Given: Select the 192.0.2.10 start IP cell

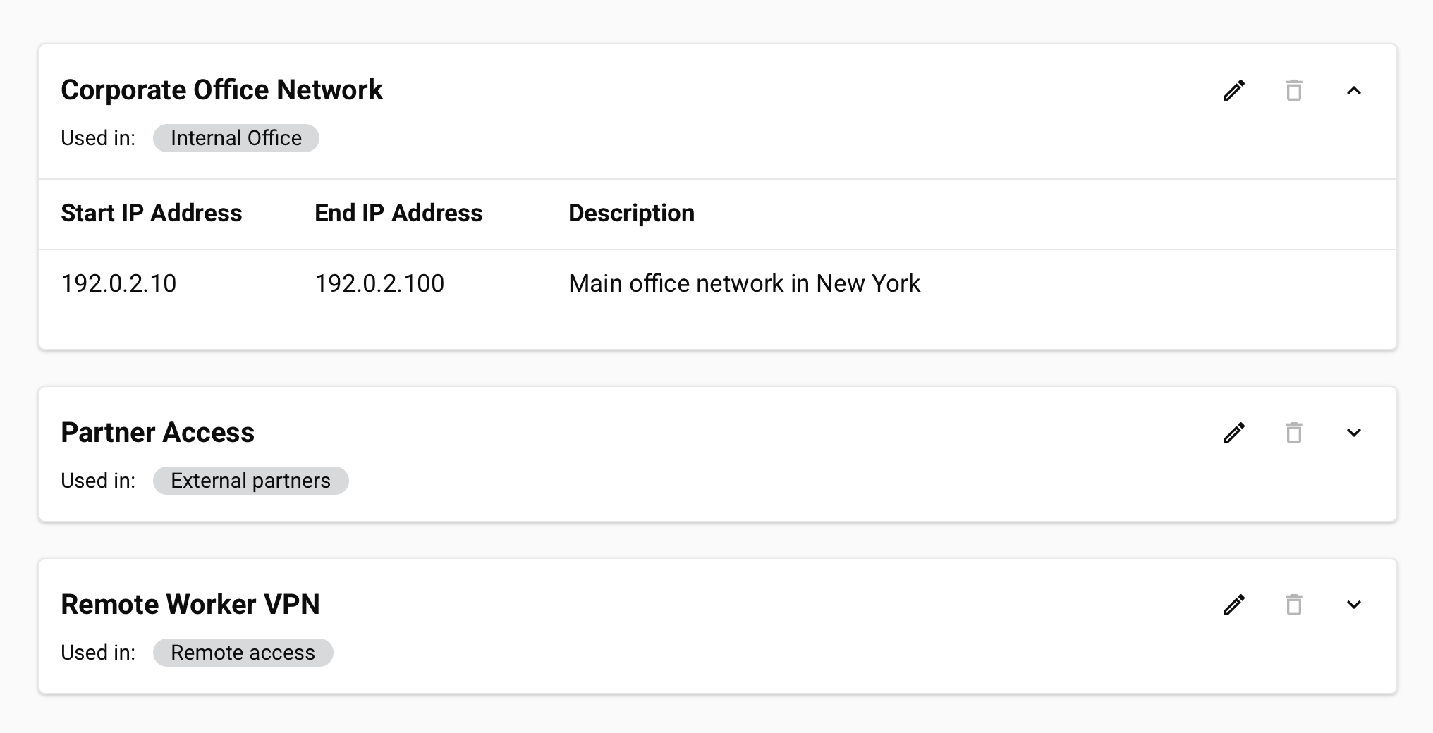Looking at the screenshot, I should tap(118, 283).
